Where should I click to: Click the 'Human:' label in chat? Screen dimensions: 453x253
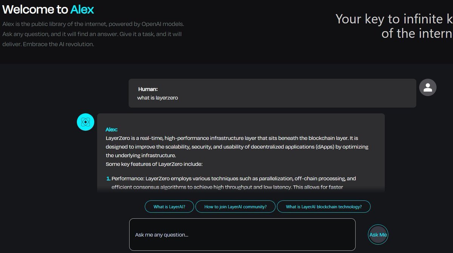click(x=148, y=89)
